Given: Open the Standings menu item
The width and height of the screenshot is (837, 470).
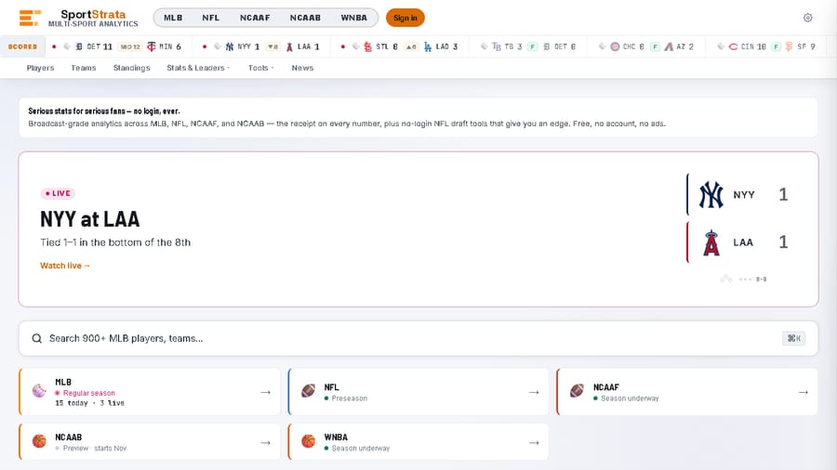Looking at the screenshot, I should pos(131,68).
